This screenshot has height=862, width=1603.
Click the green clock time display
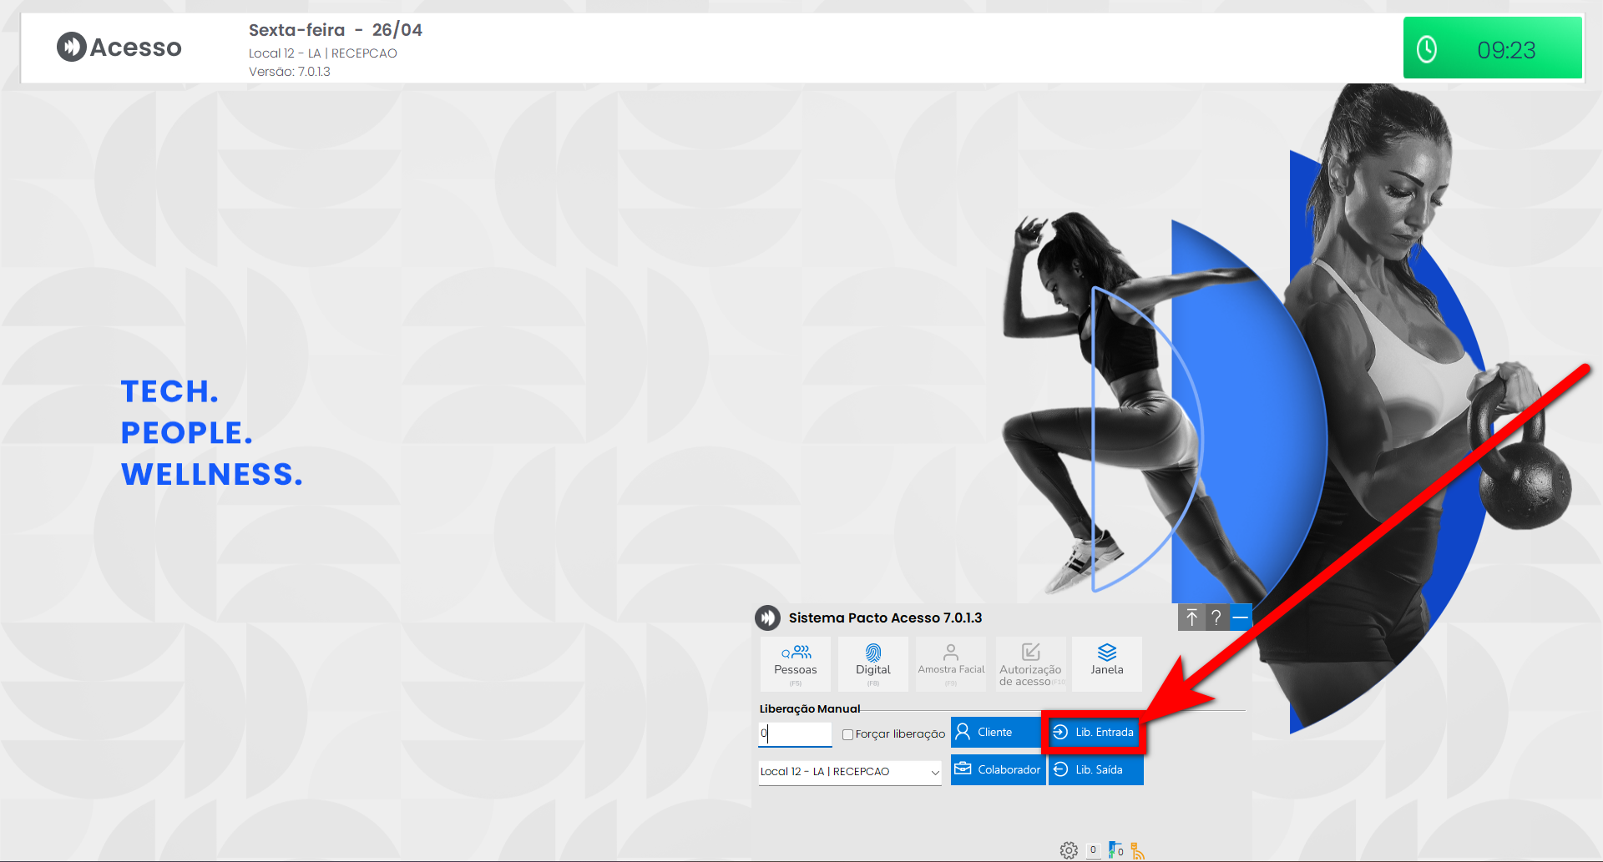(x=1492, y=49)
